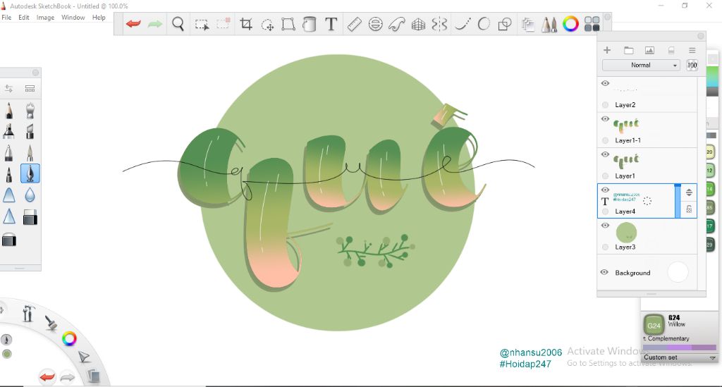Screen dimensions: 722x387
Task: Click the Undo arrow in the lagoon
Action: 47,377
